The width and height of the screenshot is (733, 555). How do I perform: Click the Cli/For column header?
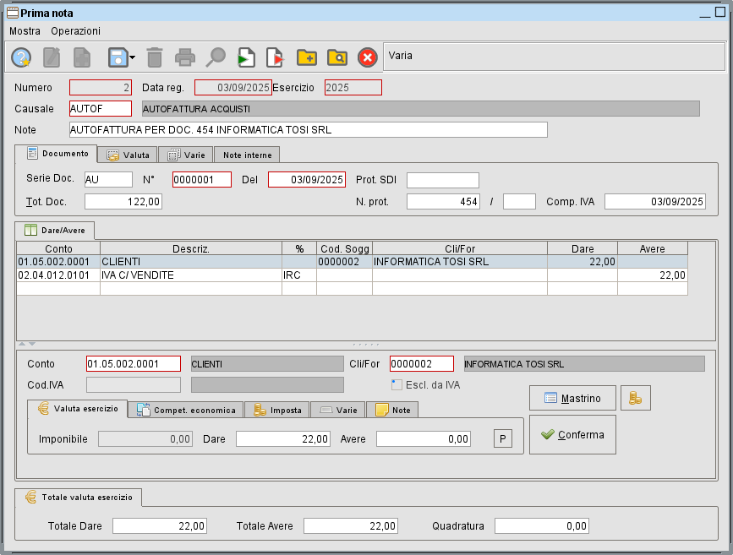point(460,248)
